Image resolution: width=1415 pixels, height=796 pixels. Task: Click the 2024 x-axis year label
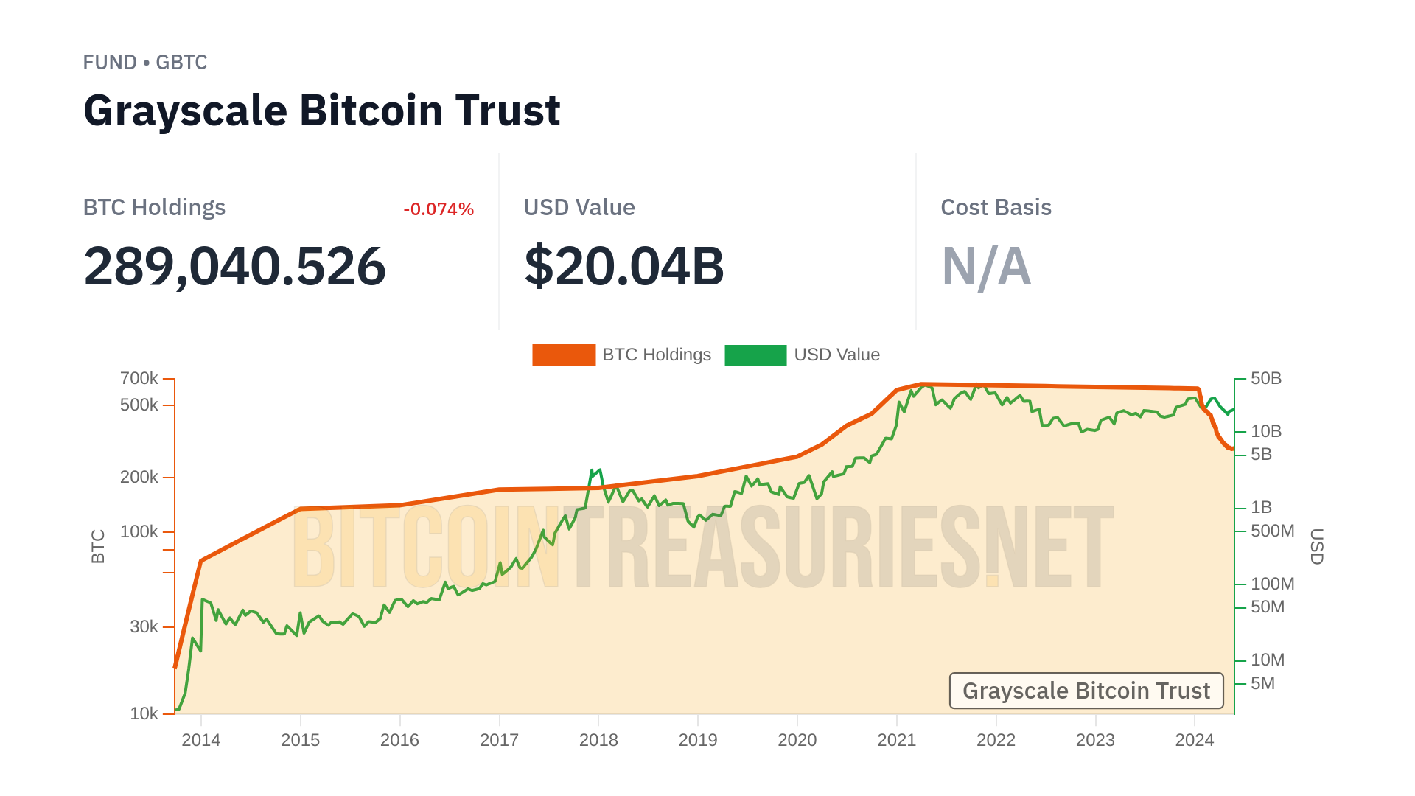pyautogui.click(x=1195, y=740)
